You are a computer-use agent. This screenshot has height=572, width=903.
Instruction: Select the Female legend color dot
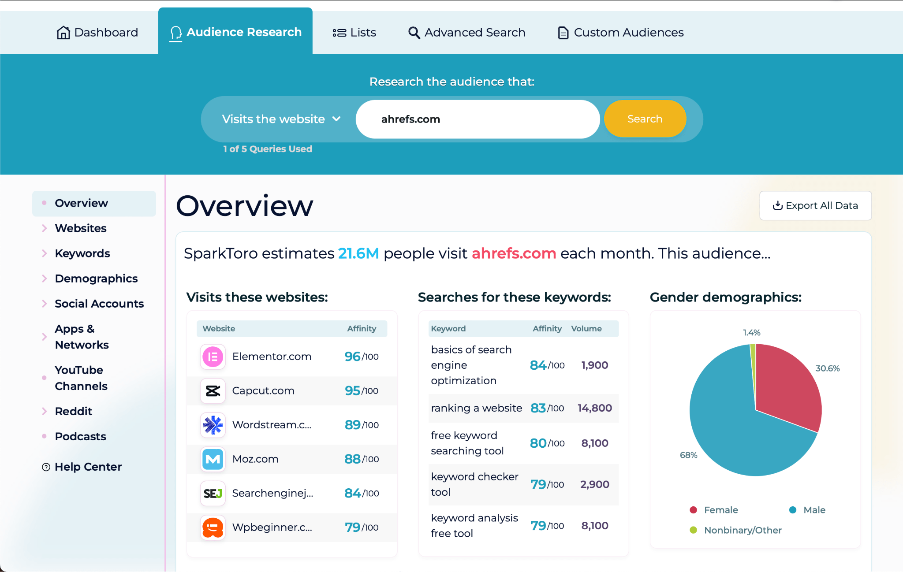pos(694,510)
